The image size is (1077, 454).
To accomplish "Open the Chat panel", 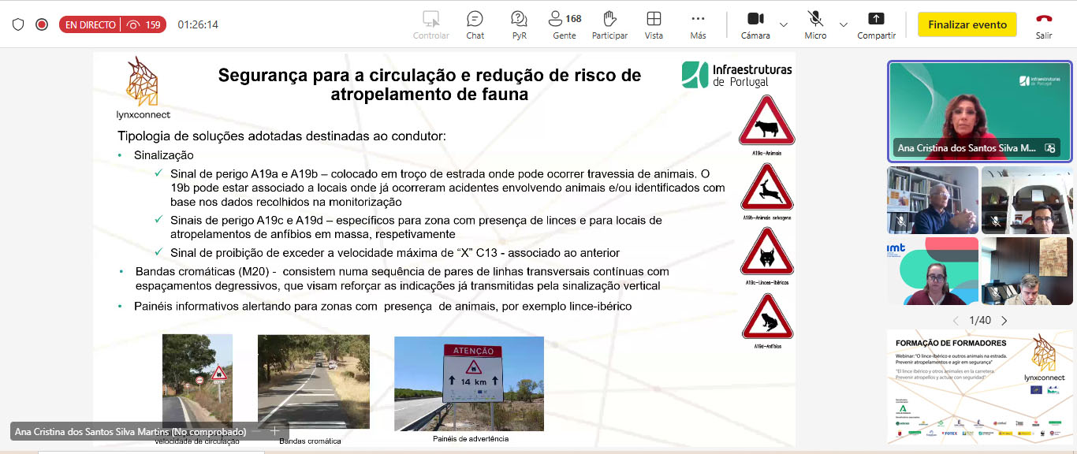I will coord(475,24).
